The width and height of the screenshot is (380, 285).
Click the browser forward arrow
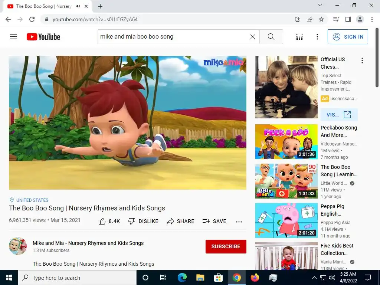click(20, 19)
